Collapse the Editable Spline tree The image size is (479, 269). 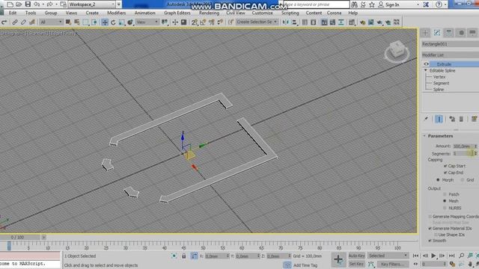426,70
